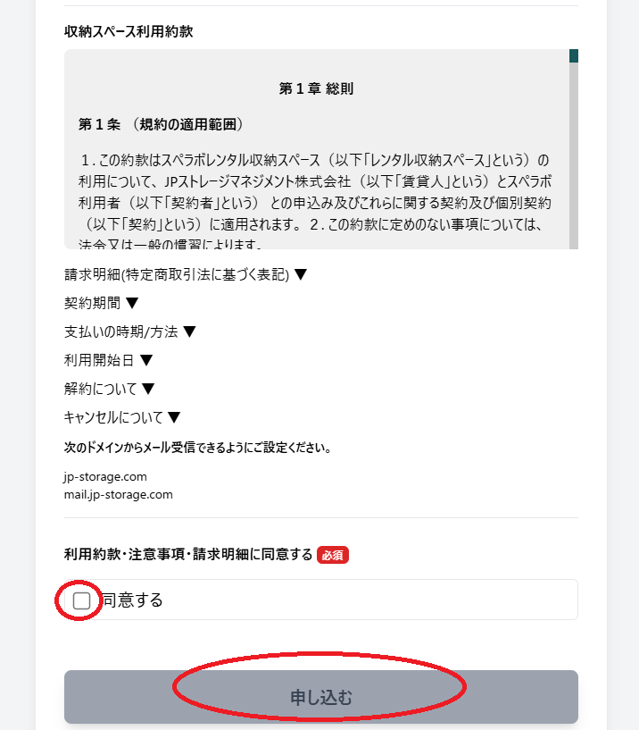The height and width of the screenshot is (730, 639).
Task: Click the 同意する label text
Action: click(133, 600)
